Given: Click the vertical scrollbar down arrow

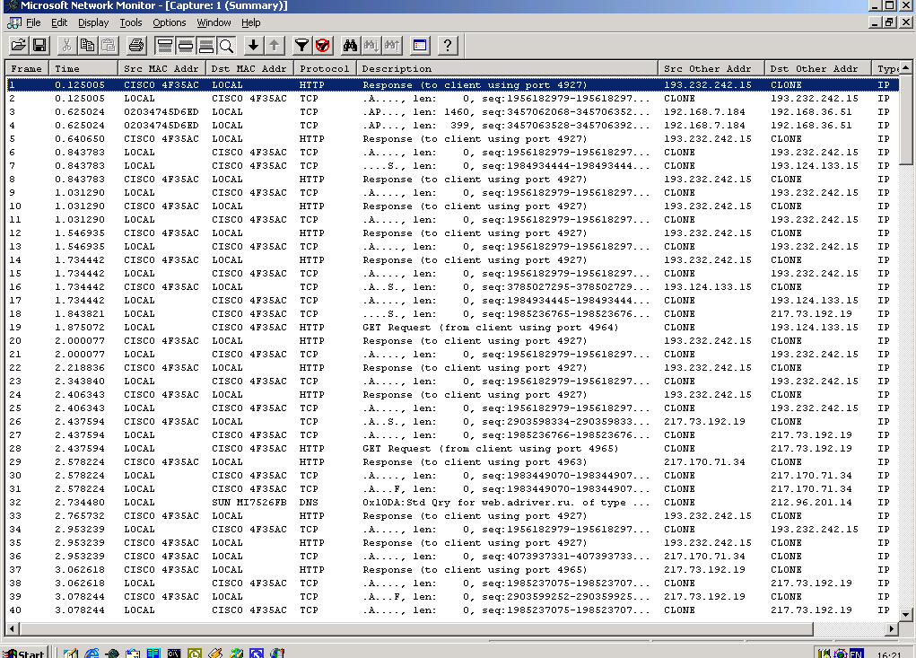Looking at the screenshot, I should (x=905, y=614).
